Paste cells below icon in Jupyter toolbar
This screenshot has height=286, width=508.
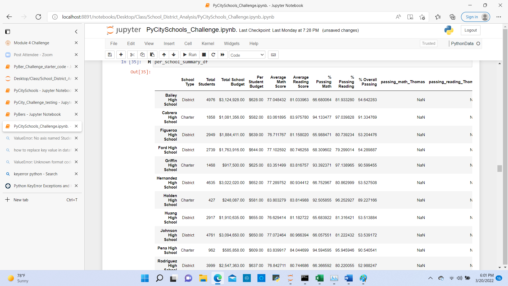point(152,55)
